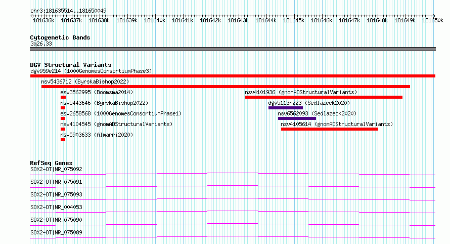Screen dimensions: 450x244
Task: Click the DGV Structural Variants track heading
Action: [x=71, y=65]
